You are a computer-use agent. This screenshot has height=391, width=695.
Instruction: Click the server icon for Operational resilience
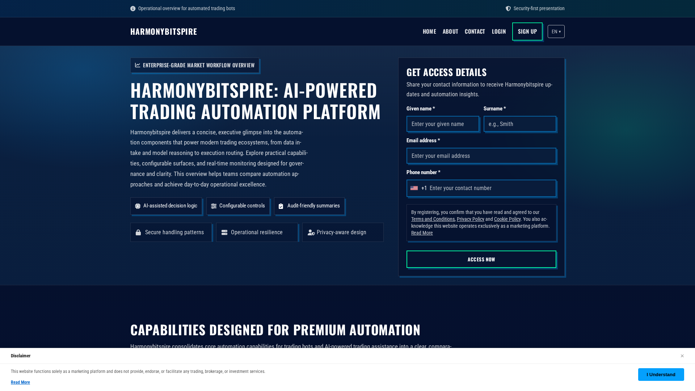tap(224, 232)
